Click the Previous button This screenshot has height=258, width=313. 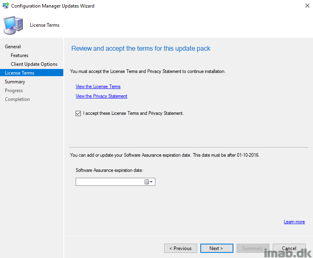[180, 248]
